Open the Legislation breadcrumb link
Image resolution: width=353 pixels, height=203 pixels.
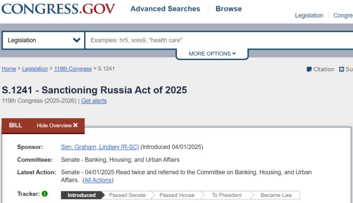pos(35,69)
